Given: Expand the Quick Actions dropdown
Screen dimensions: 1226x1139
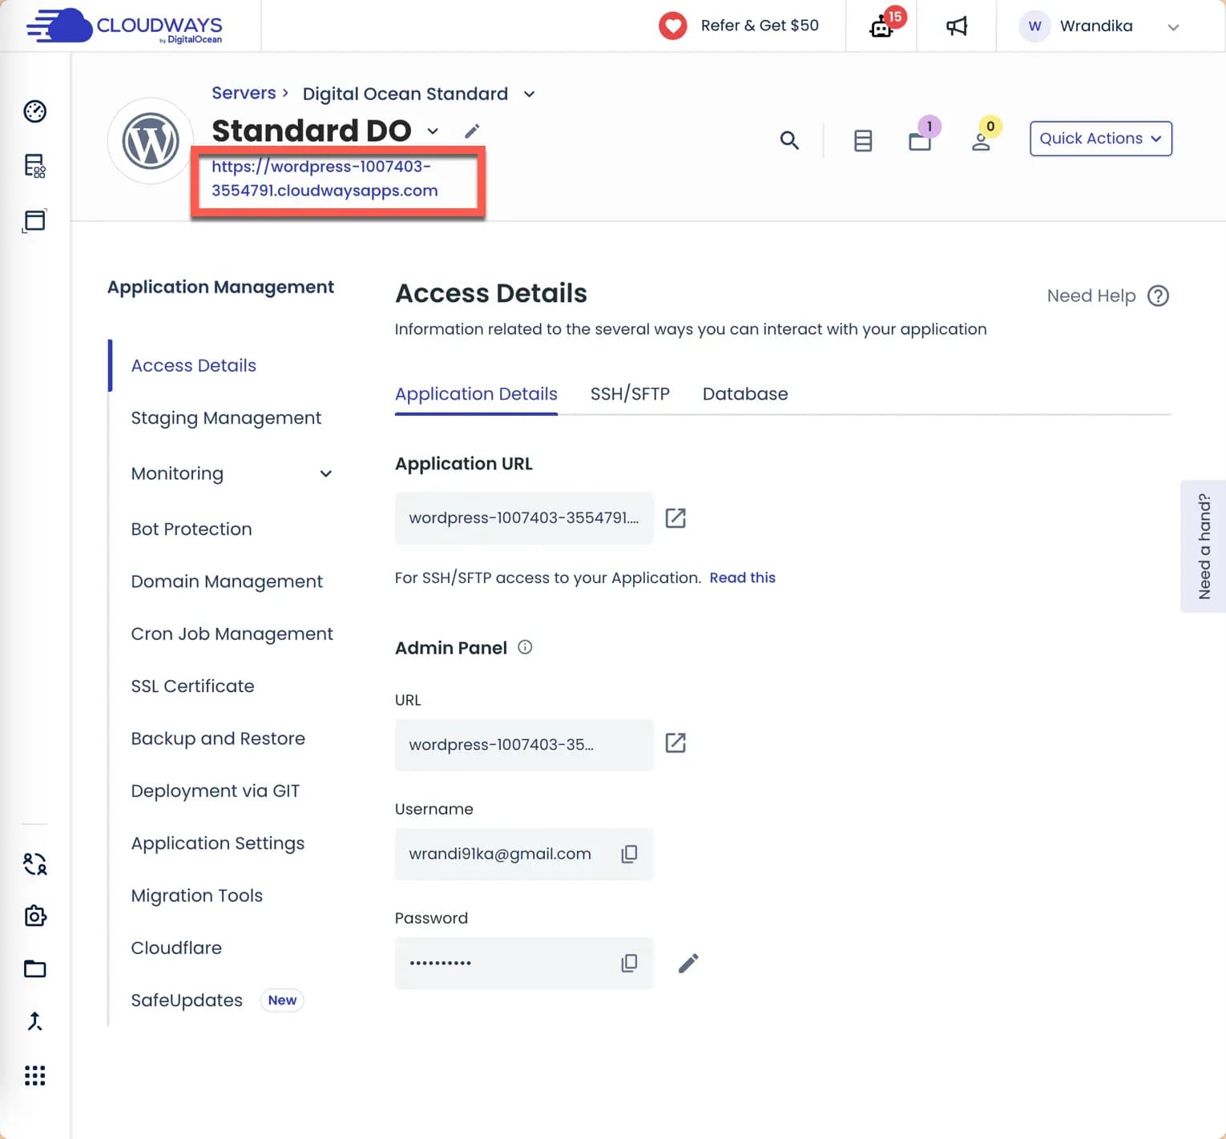Looking at the screenshot, I should pos(1099,138).
